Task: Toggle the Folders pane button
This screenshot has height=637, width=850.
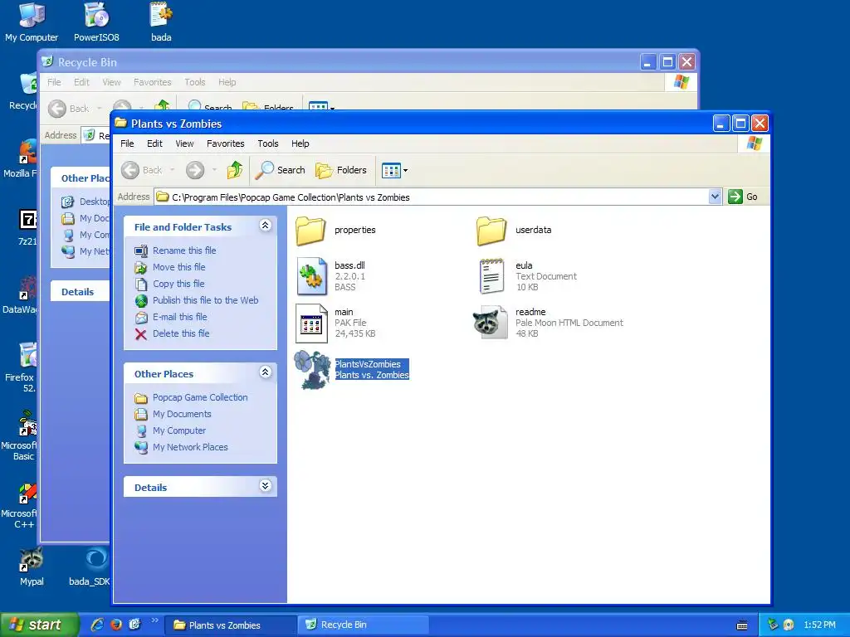Action: pos(341,170)
